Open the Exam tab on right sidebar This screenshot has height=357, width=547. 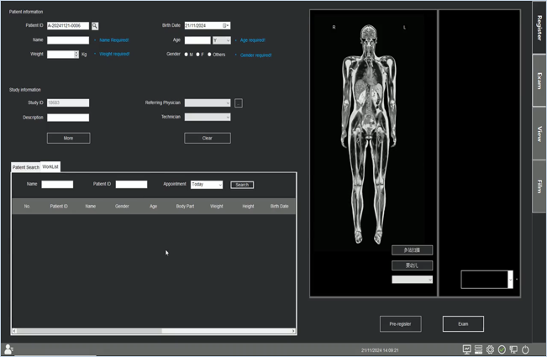point(539,81)
